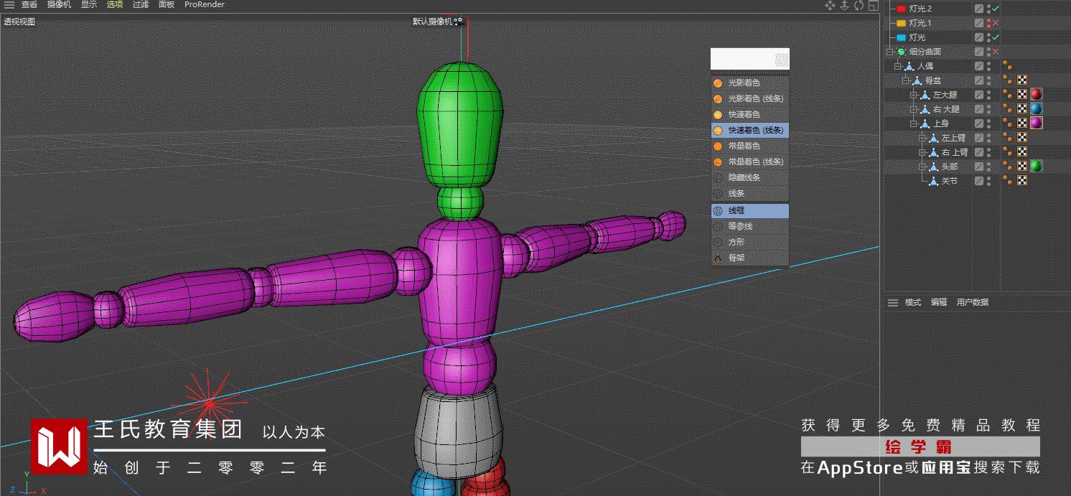Collapse the 人偶 tree node

tap(898, 66)
